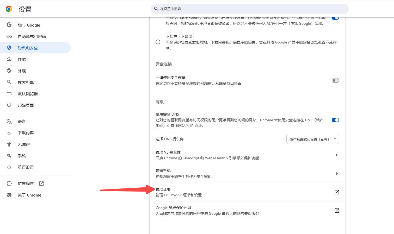This screenshot has width=394, height=234.
Task: Click the 使用安全 DNS label
Action: pyautogui.click(x=167, y=114)
